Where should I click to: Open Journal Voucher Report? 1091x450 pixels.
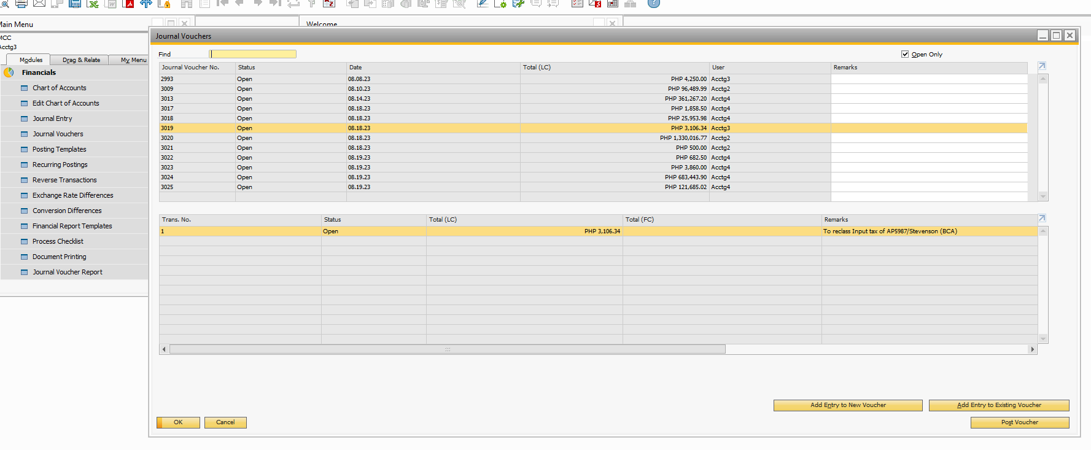68,272
